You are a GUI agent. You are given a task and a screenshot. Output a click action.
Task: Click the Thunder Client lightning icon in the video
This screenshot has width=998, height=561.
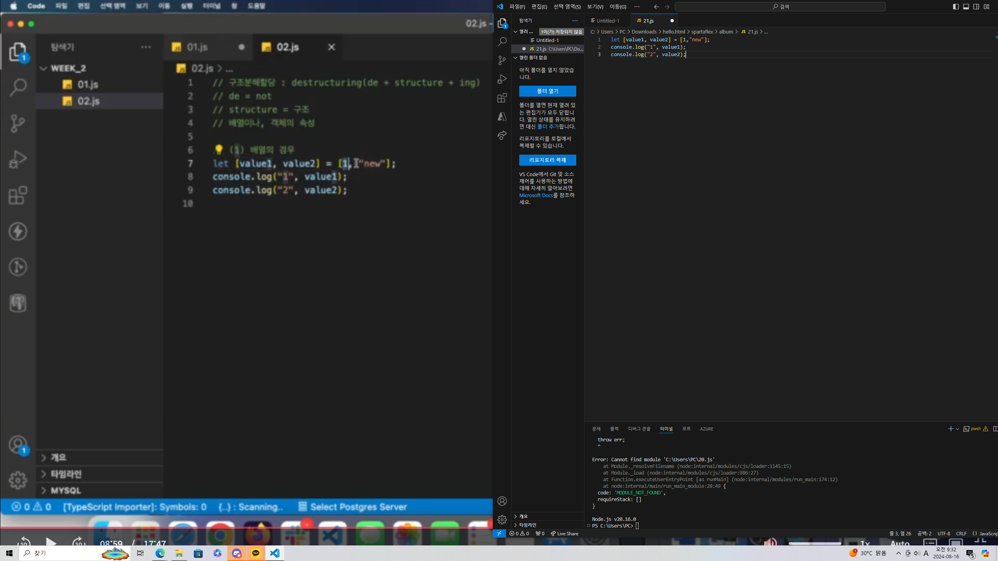(18, 231)
